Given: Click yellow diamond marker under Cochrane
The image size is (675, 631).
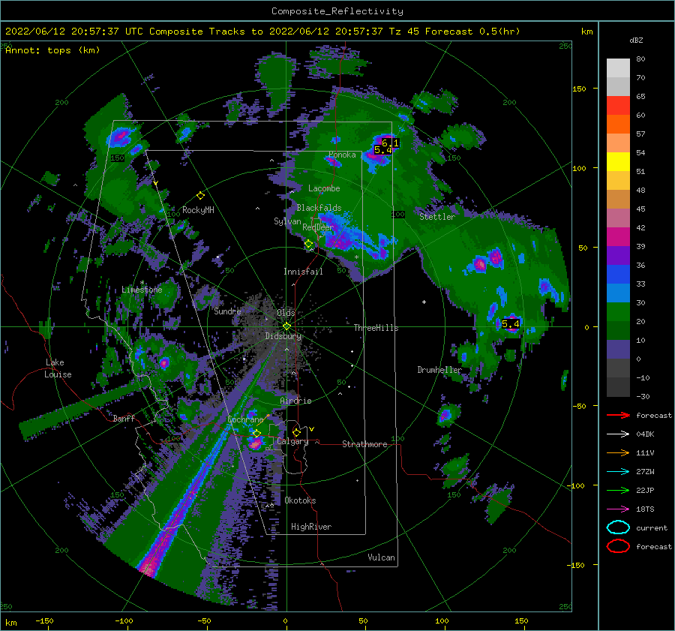Looking at the screenshot, I should pos(256,433).
